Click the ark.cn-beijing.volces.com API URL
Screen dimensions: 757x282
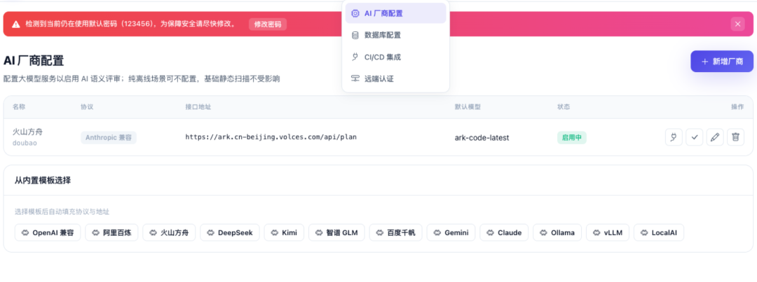[x=271, y=137]
